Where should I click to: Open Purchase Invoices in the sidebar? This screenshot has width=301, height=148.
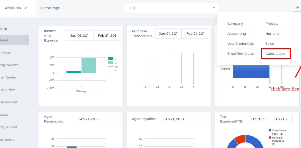pyautogui.click(x=9, y=102)
